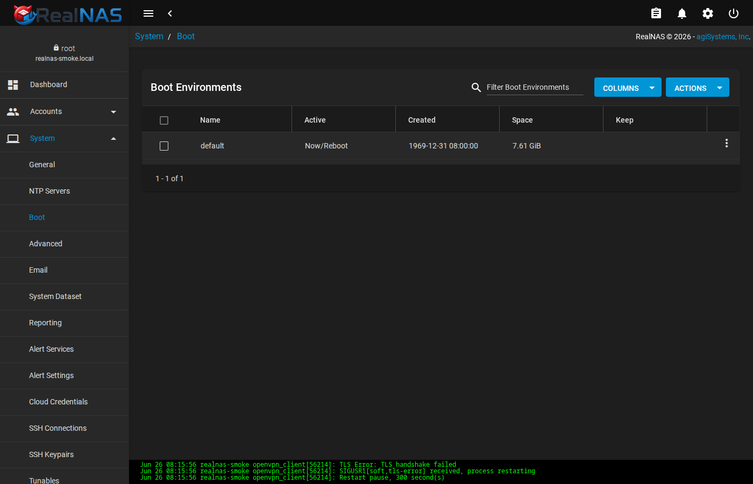Open Alert Services
The width and height of the screenshot is (753, 484).
click(65, 350)
